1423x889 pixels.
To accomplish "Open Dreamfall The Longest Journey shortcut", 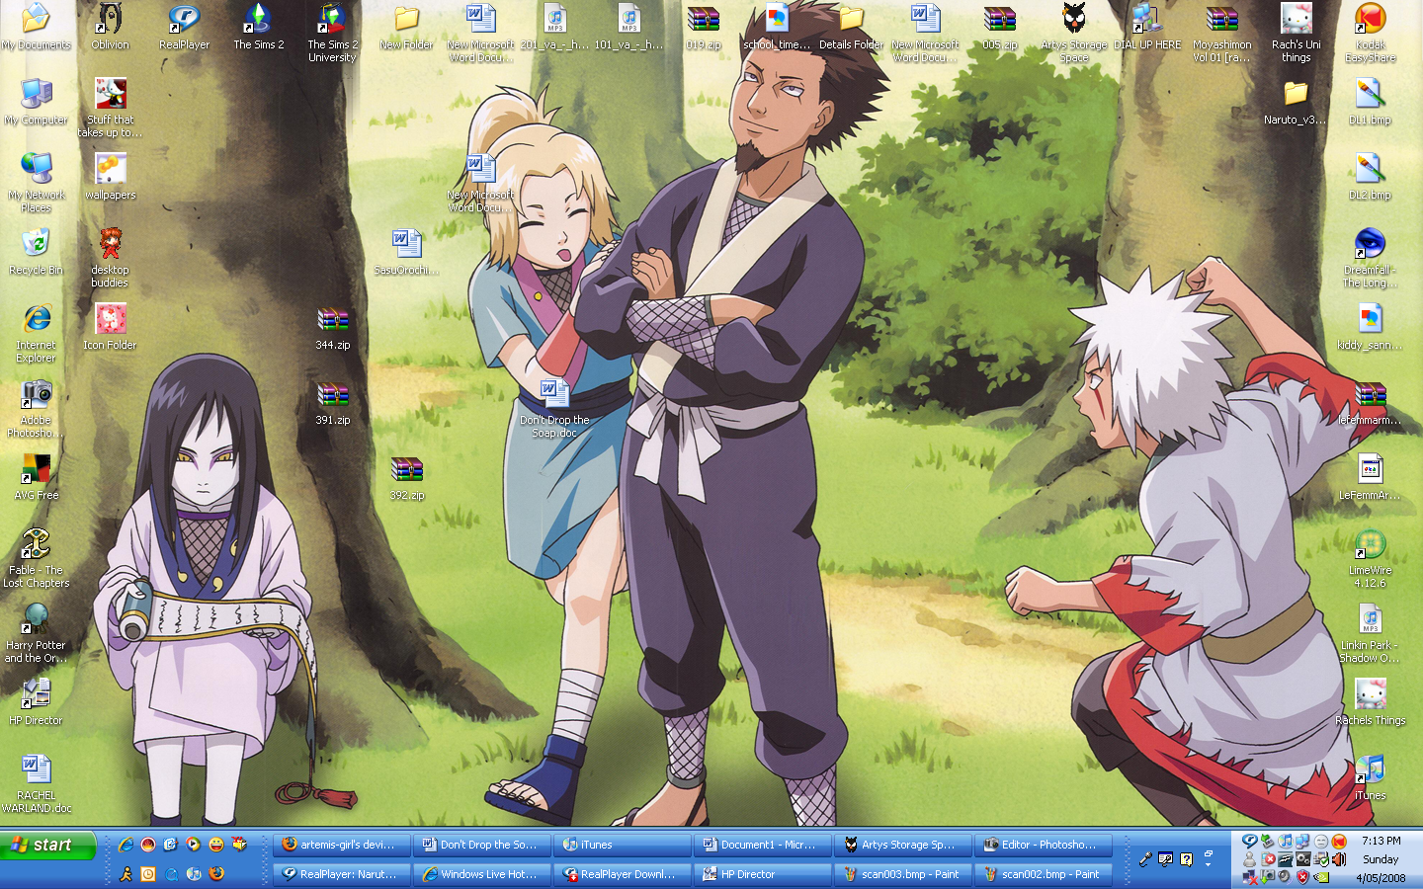I will pyautogui.click(x=1370, y=258).
